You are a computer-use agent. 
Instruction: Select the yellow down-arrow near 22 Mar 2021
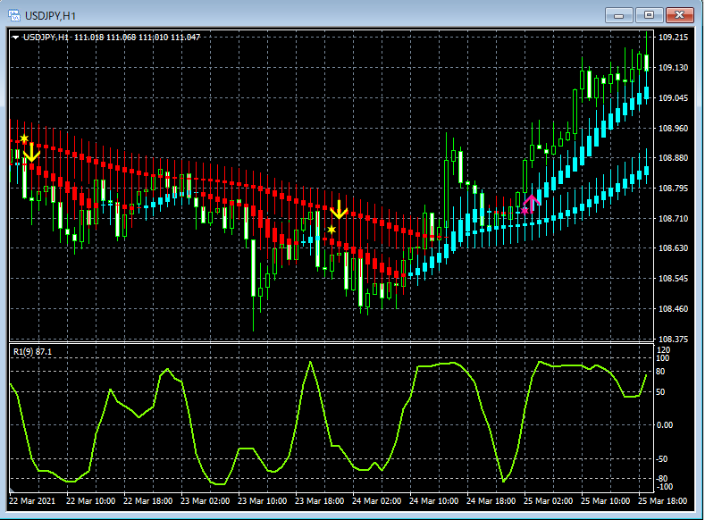(x=31, y=153)
